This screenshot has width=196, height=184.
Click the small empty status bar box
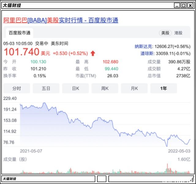(102, 179)
